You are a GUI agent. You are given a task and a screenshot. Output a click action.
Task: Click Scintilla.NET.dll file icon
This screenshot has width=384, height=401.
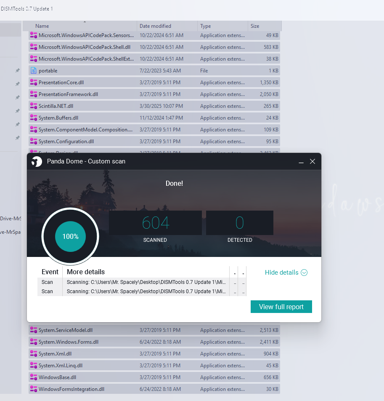pyautogui.click(x=34, y=106)
